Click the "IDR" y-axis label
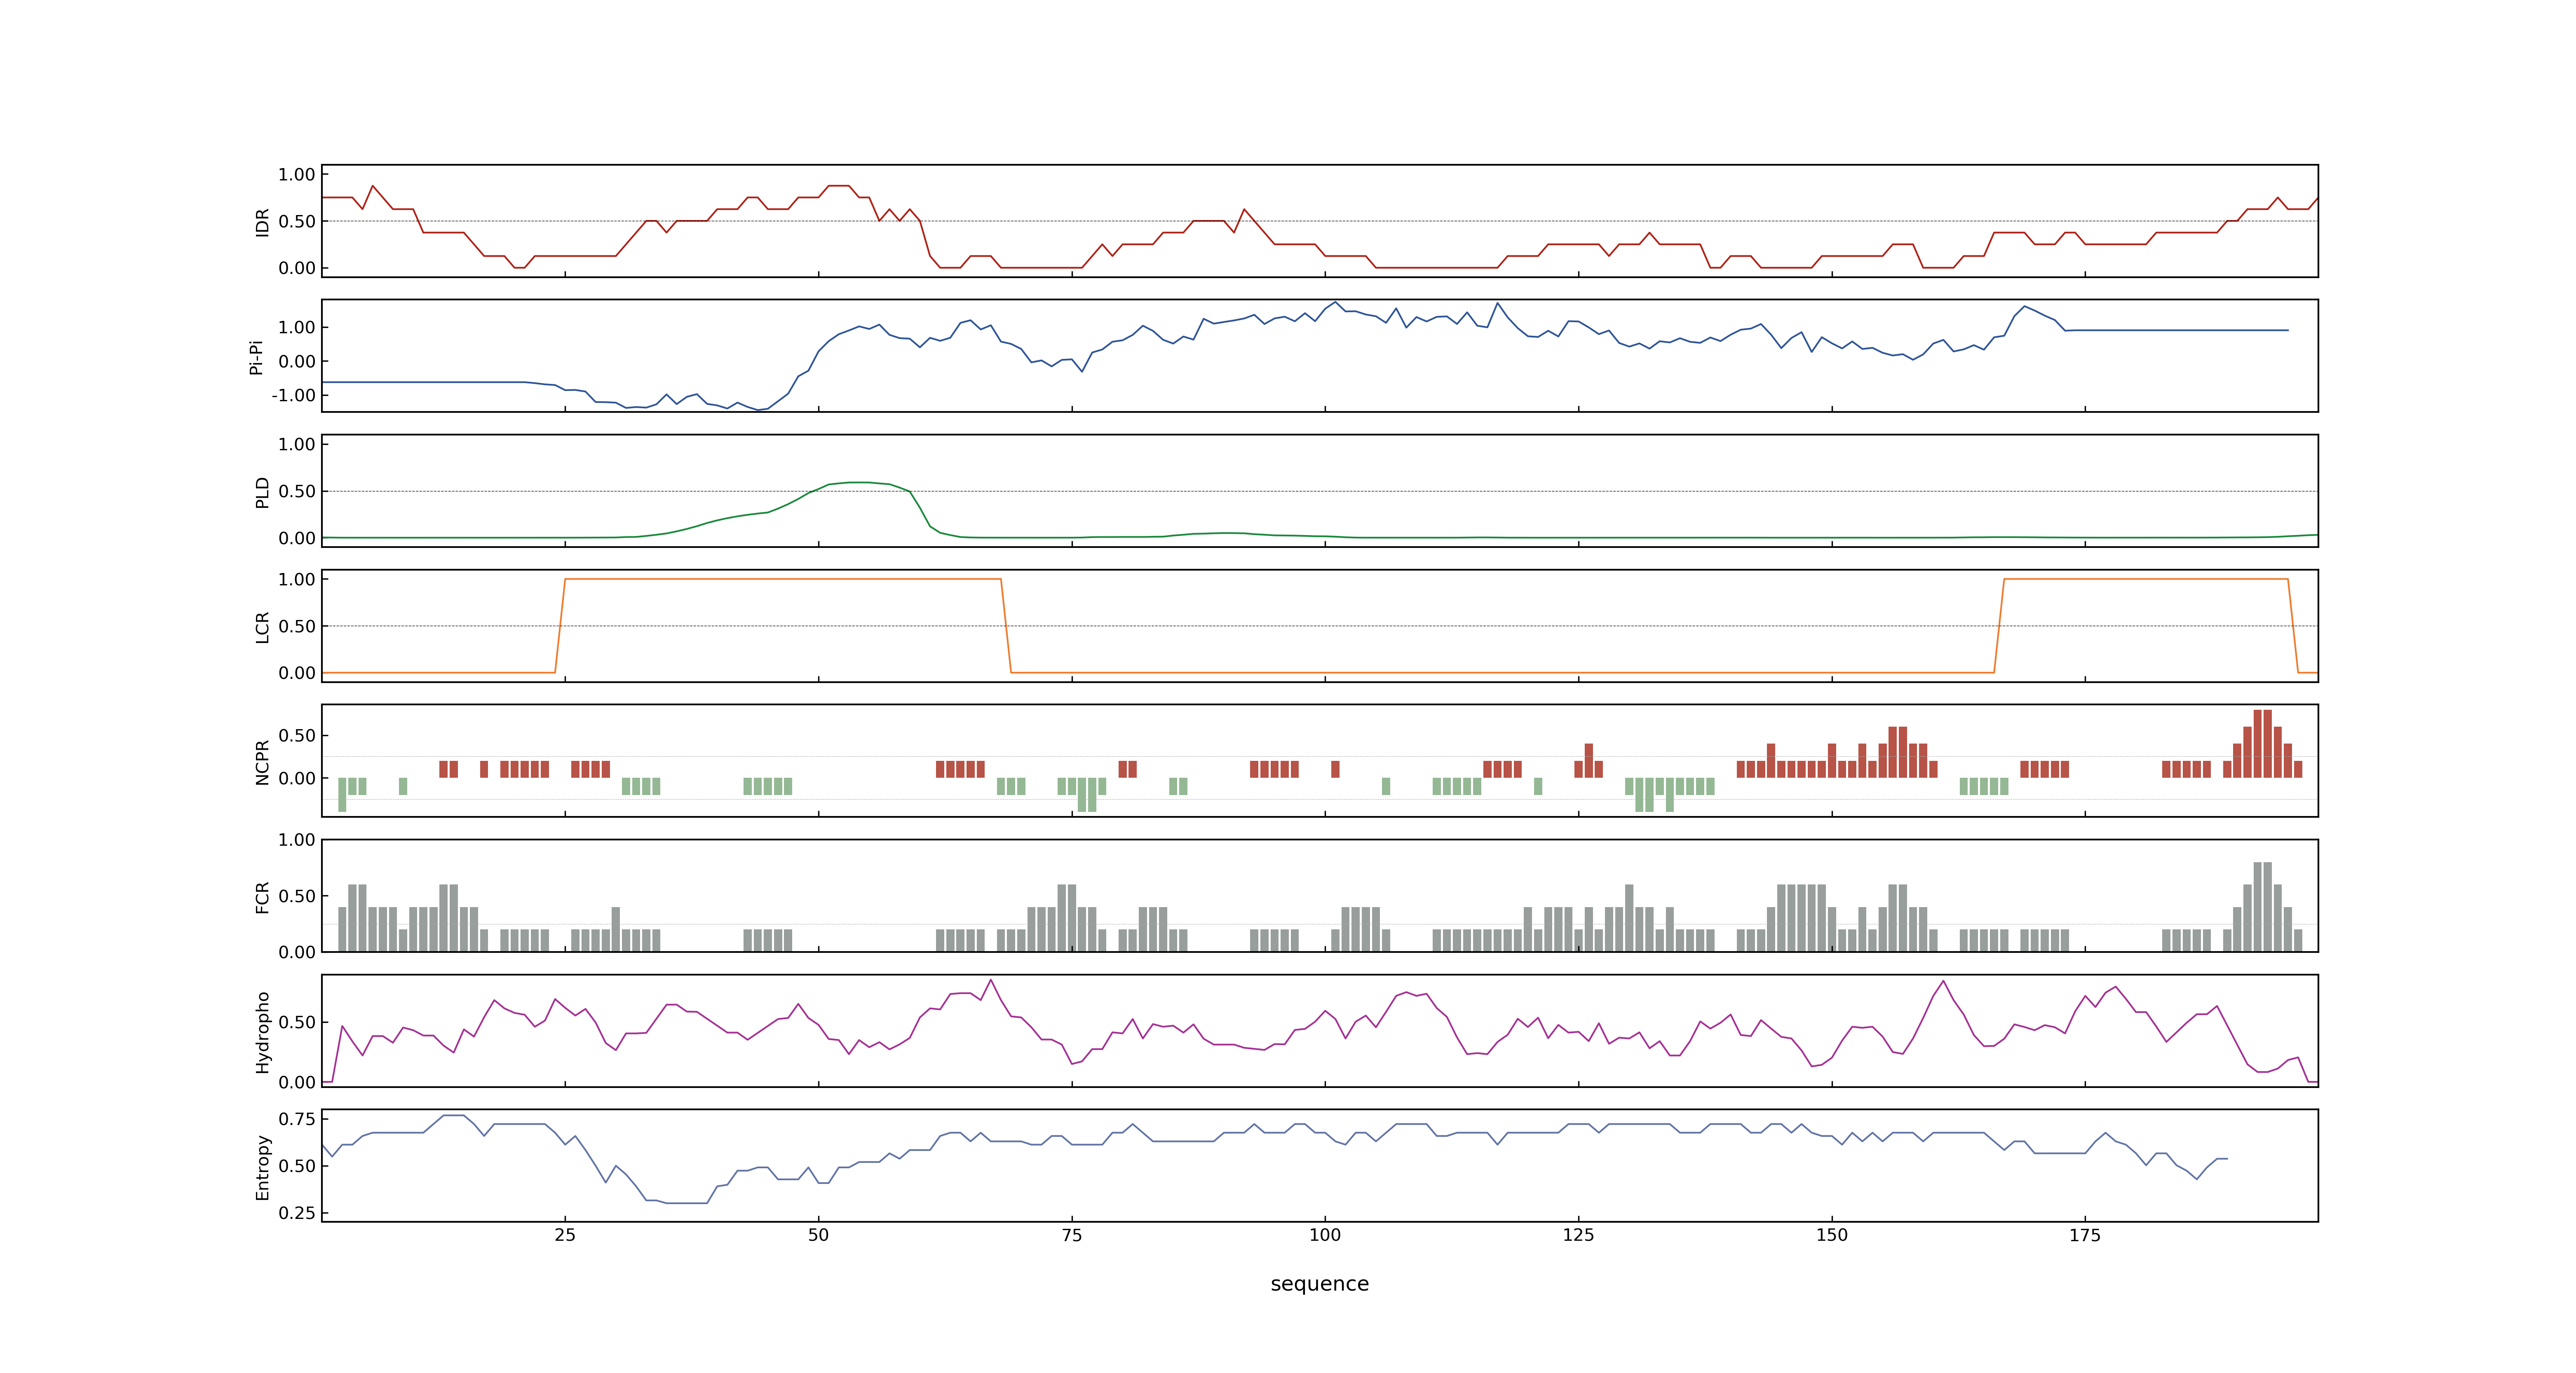The width and height of the screenshot is (2576, 1373). coord(263,222)
